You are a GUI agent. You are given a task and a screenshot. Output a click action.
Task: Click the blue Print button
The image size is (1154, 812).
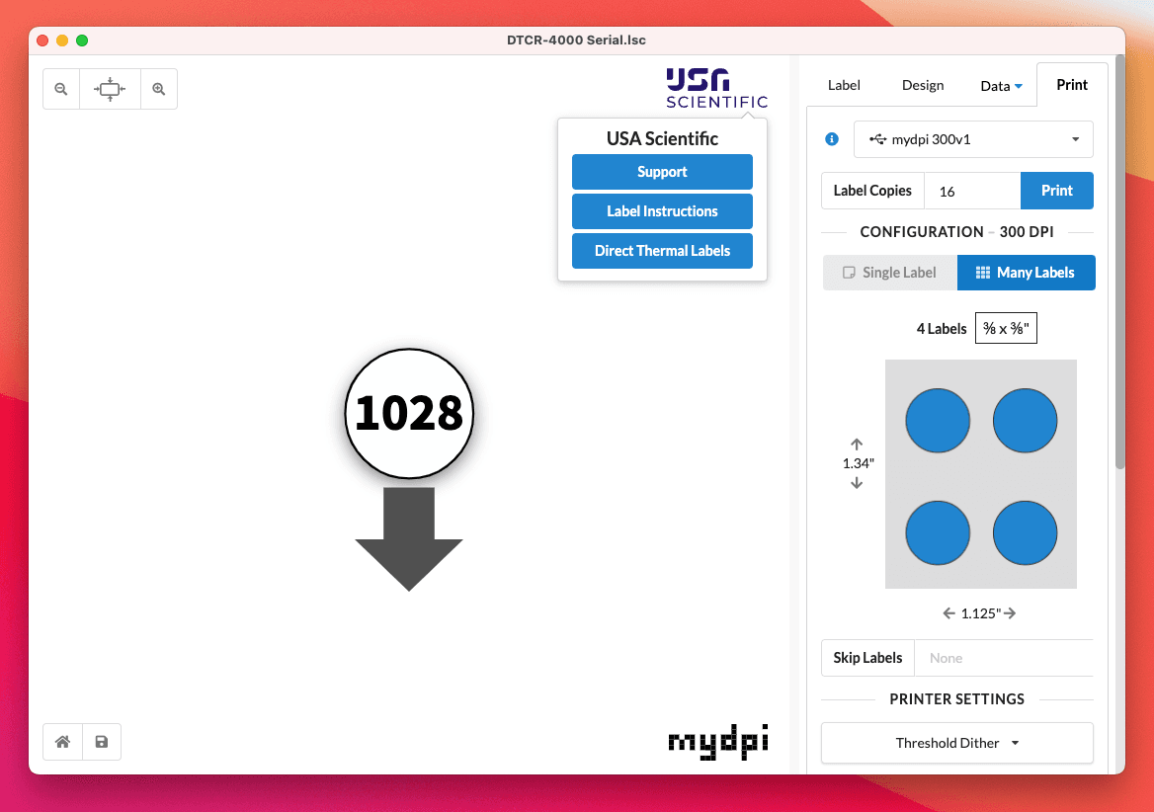1056,191
